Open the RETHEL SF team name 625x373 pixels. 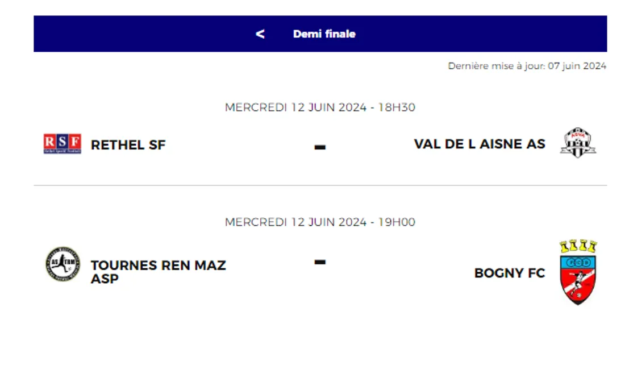pyautogui.click(x=128, y=145)
